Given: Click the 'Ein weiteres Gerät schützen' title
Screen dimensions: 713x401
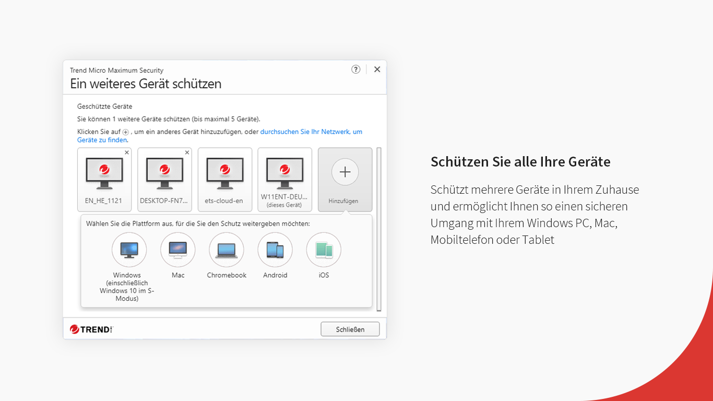Looking at the screenshot, I should pyautogui.click(x=146, y=84).
